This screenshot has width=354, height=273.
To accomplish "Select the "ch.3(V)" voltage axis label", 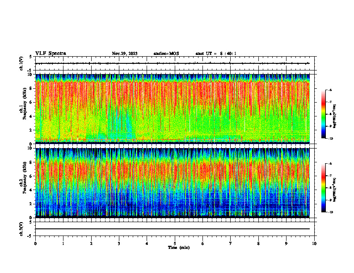I will (x=21, y=229).
